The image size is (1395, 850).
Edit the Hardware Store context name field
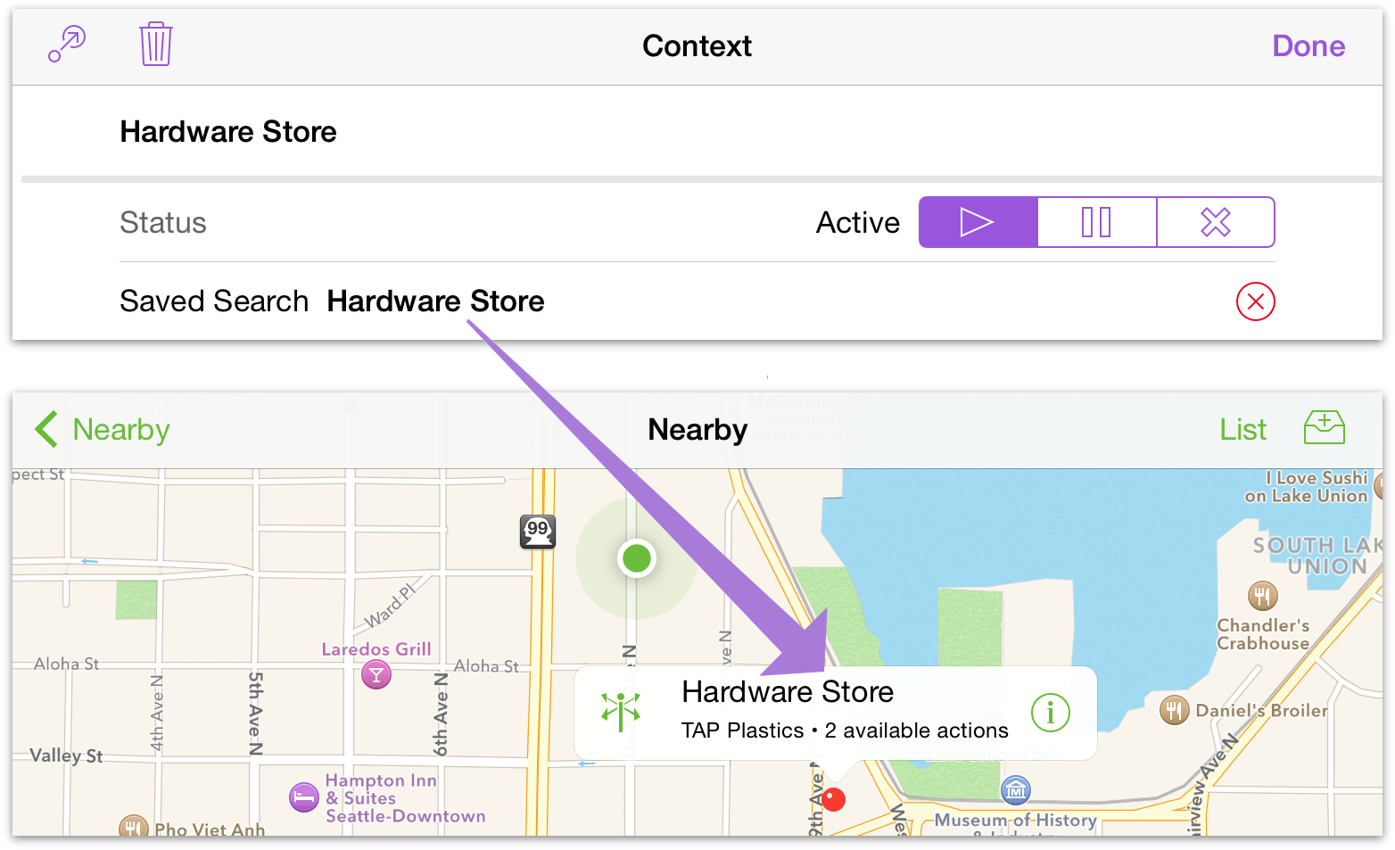coord(228,132)
